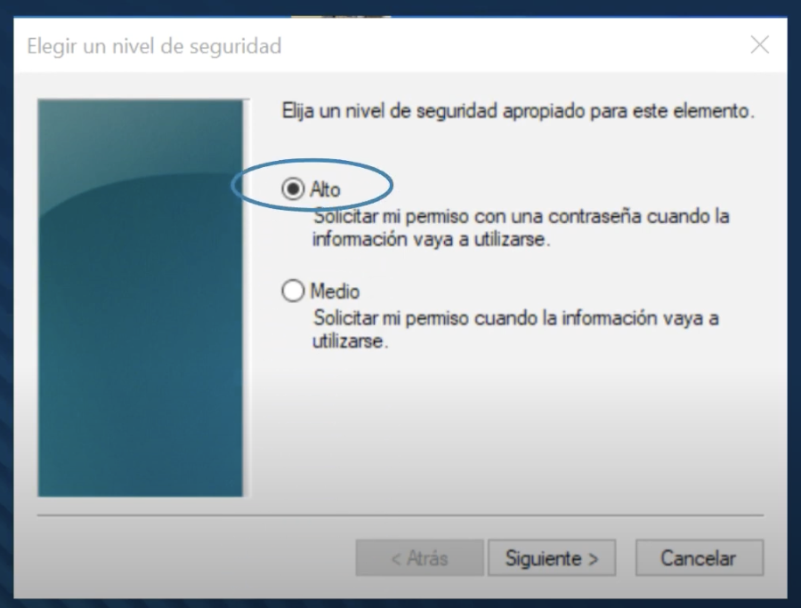Click the horizontal separator above the buttons
Image resolution: width=801 pixels, height=608 pixels.
[400, 516]
